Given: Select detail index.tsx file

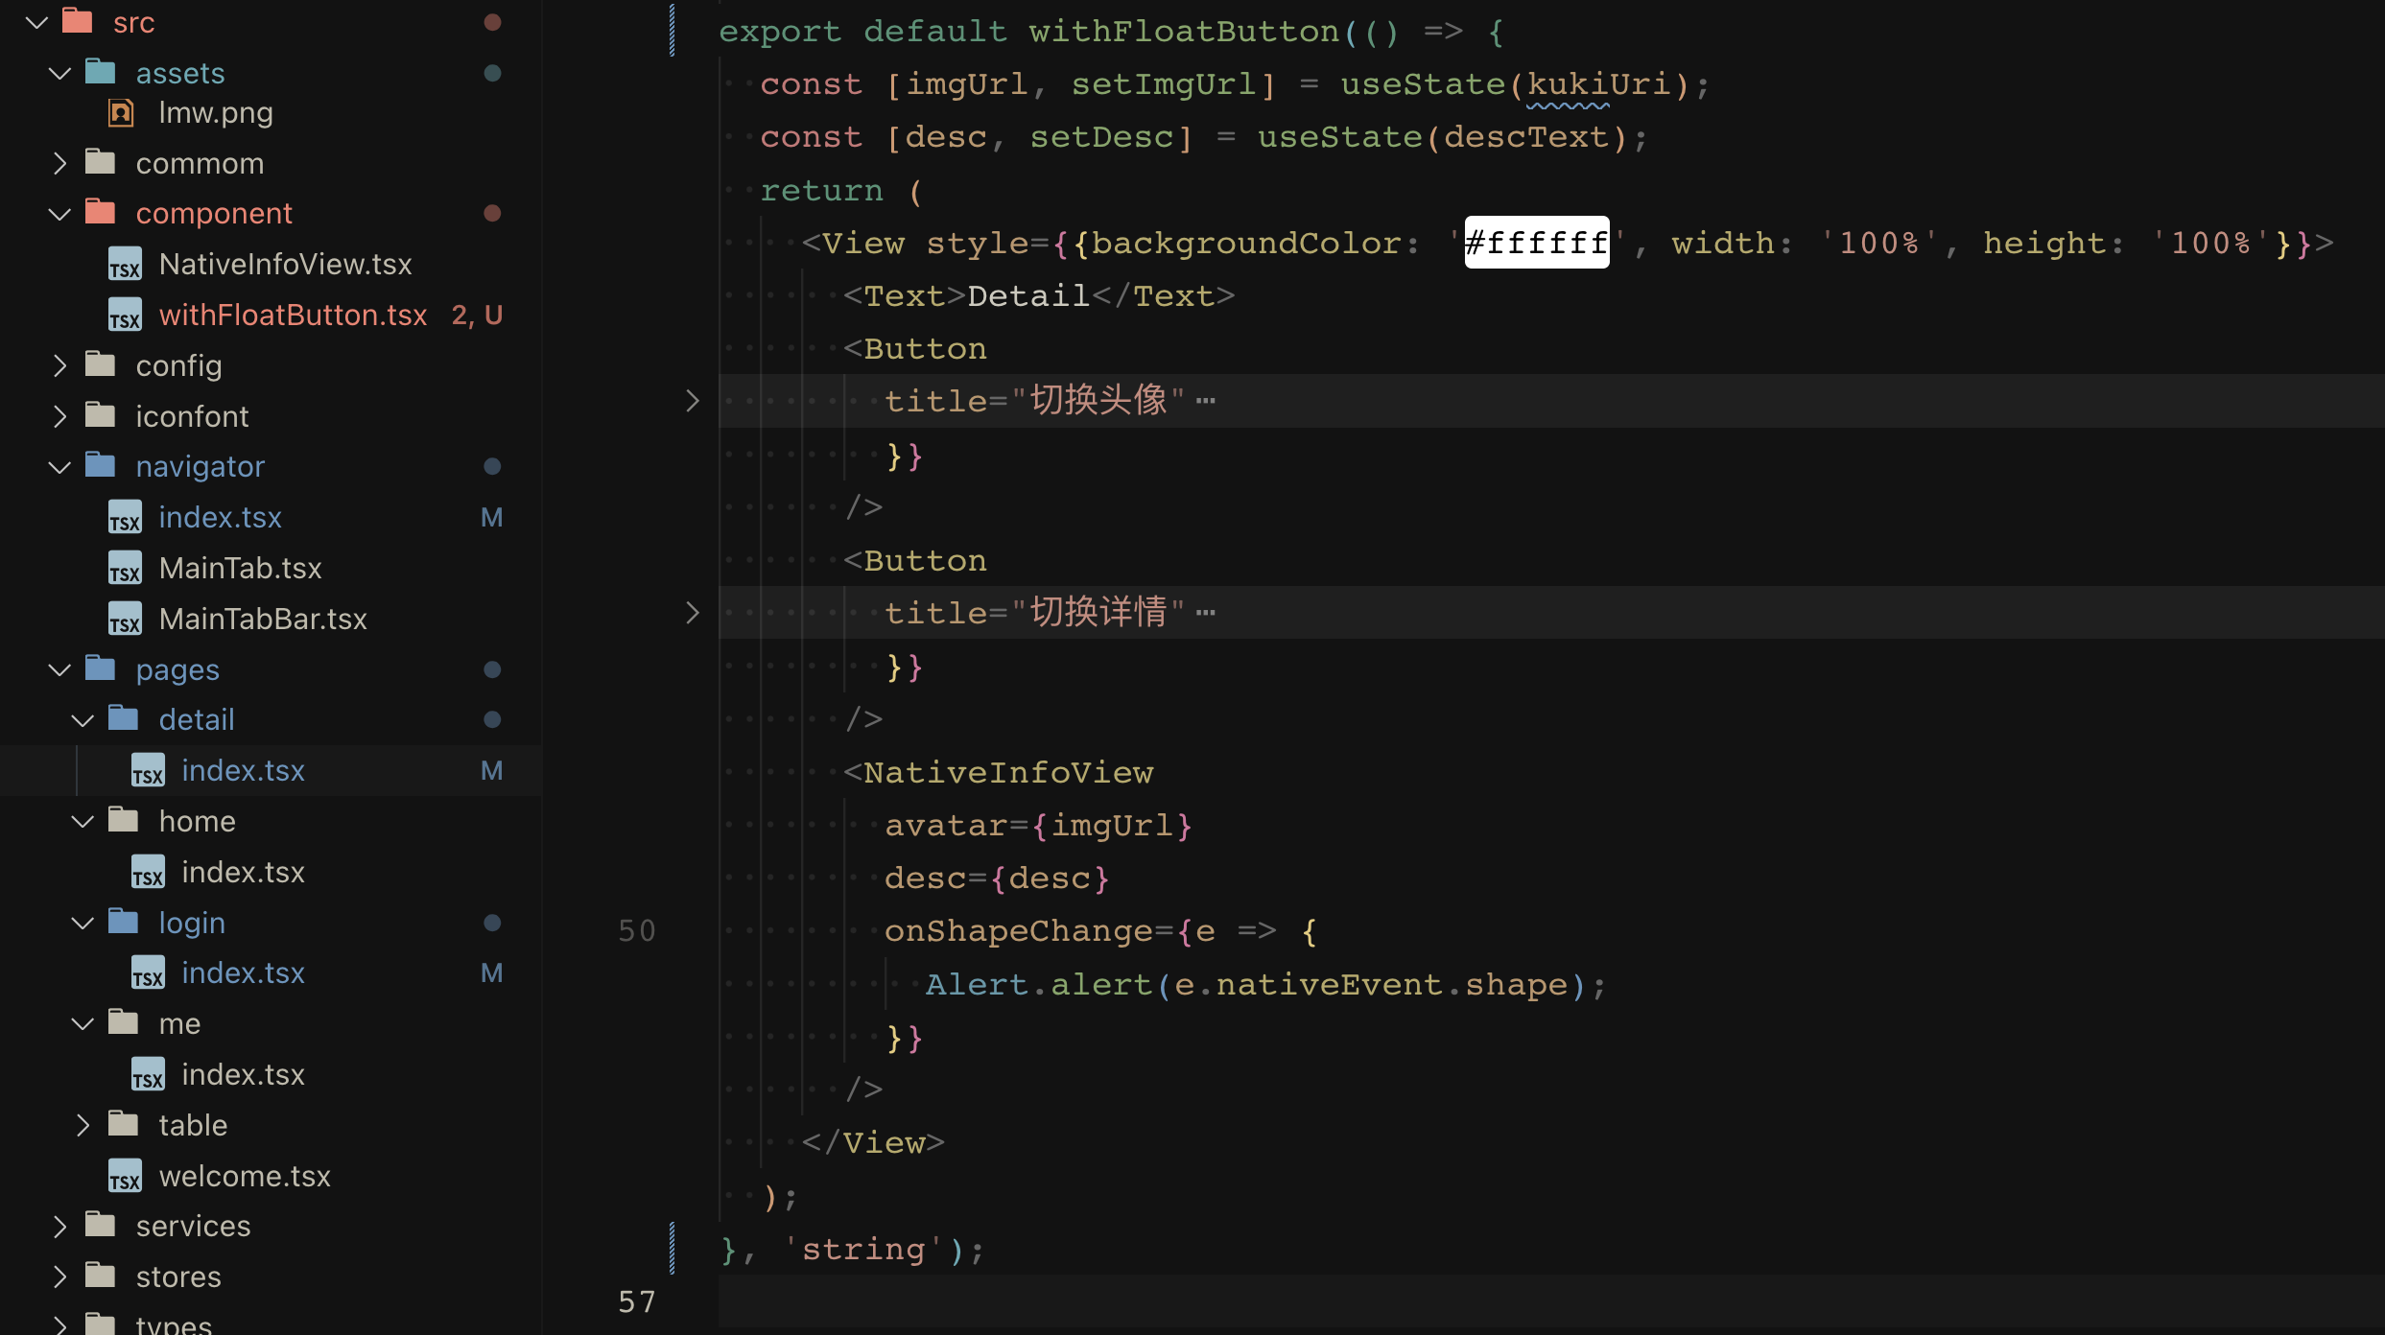Looking at the screenshot, I should coord(244,770).
